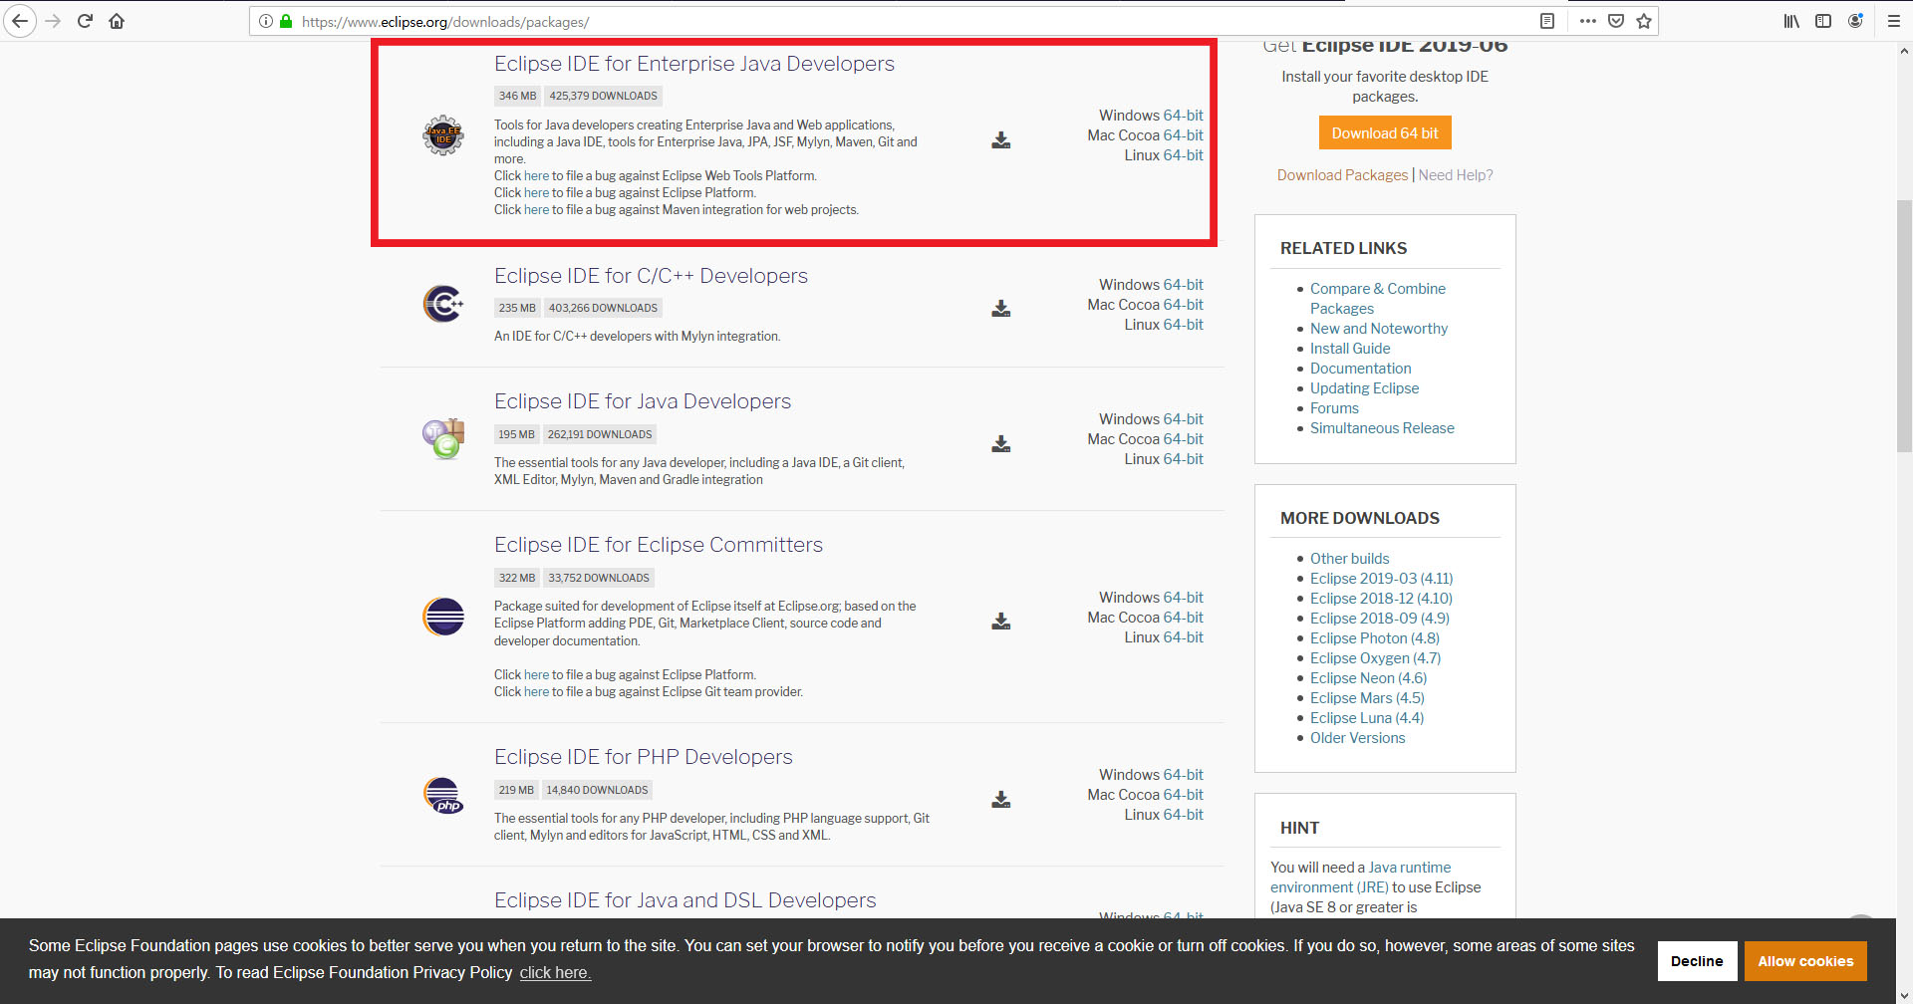Click the Download 64 bit button

point(1385,133)
